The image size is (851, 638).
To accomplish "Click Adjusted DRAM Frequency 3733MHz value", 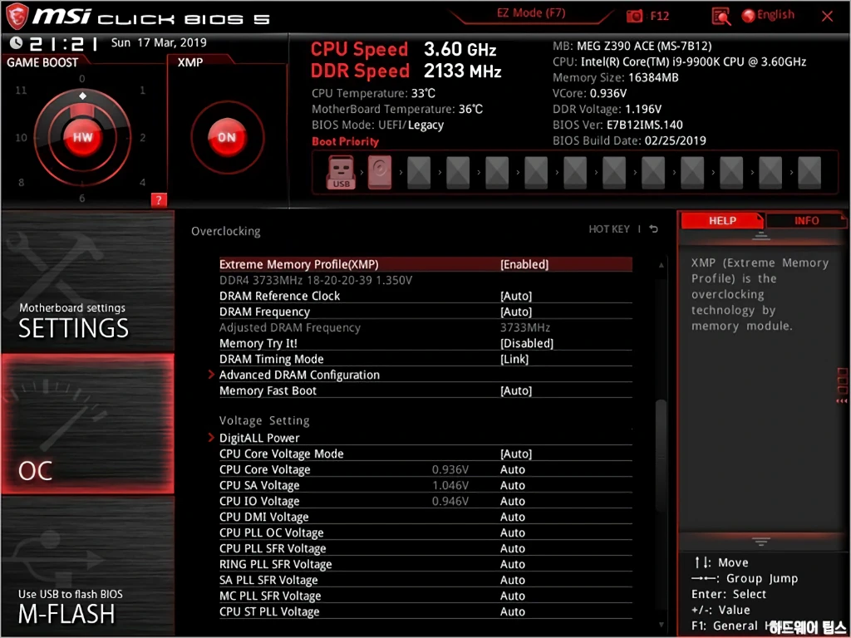I will click(x=525, y=327).
